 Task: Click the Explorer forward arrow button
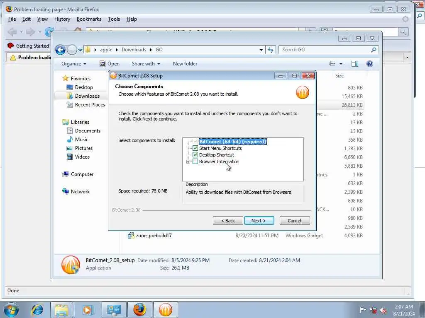(72, 50)
